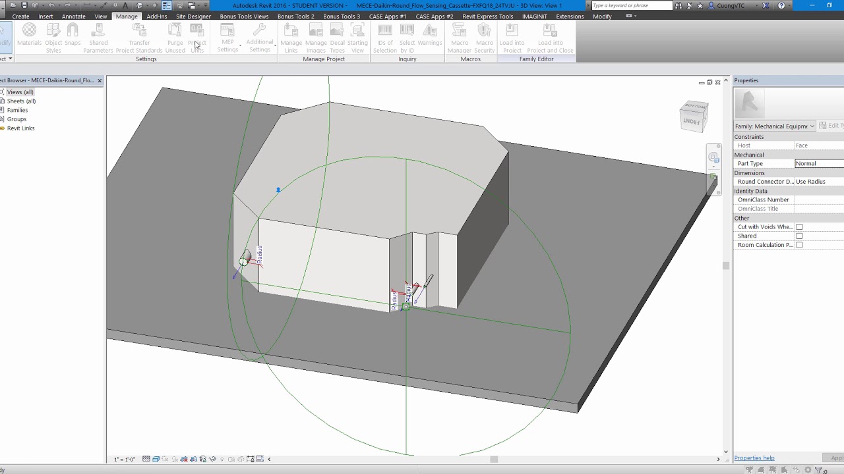Image resolution: width=844 pixels, height=474 pixels.
Task: Click the Favorites star icon
Action: click(700, 5)
